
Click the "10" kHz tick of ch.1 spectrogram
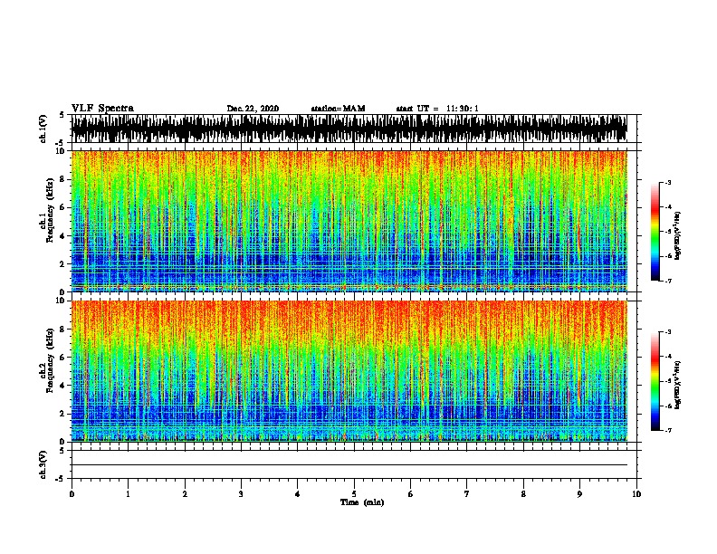[61, 151]
